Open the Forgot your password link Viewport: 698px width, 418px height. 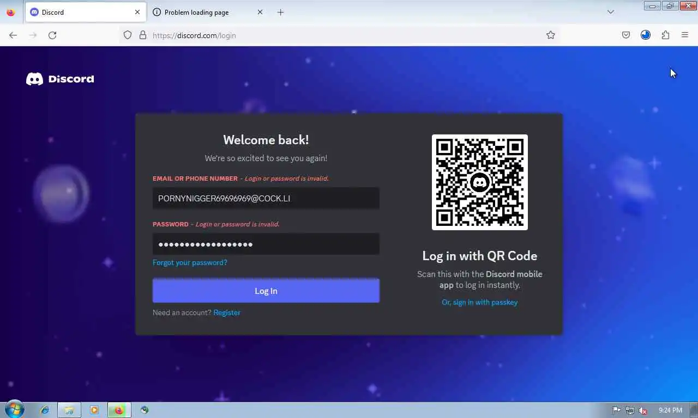(x=190, y=262)
